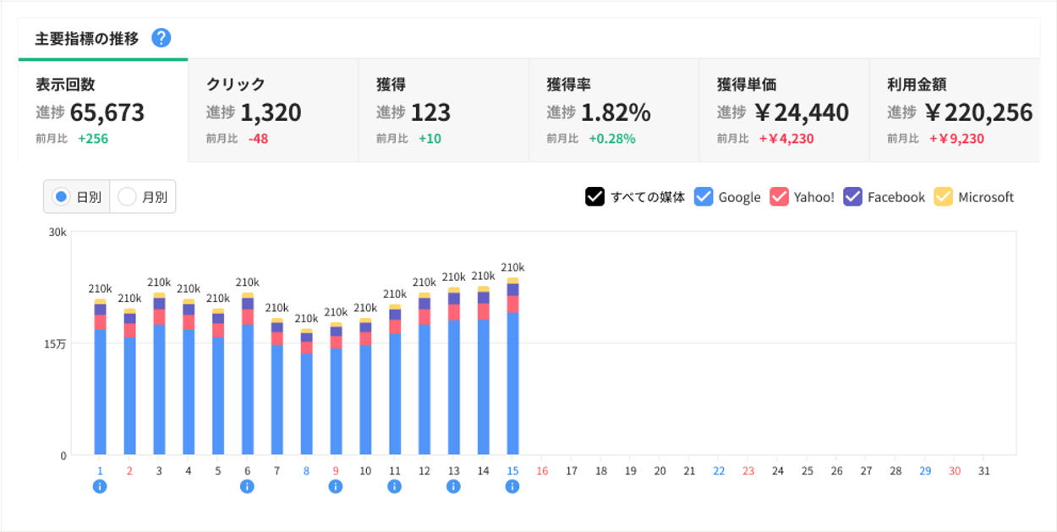Switch to the クリック metric tab
1057x532 pixels.
coord(273,111)
